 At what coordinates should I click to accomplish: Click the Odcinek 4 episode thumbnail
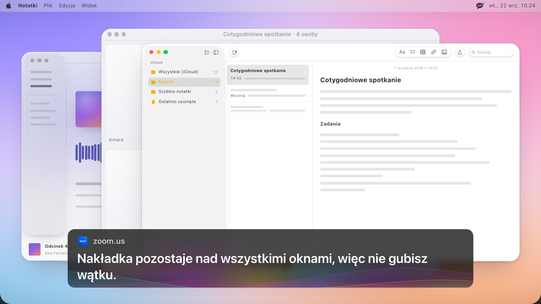[x=35, y=249]
